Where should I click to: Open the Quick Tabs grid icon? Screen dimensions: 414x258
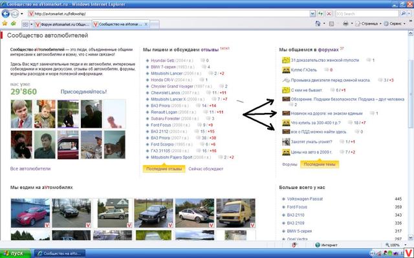pyautogui.click(x=25, y=25)
